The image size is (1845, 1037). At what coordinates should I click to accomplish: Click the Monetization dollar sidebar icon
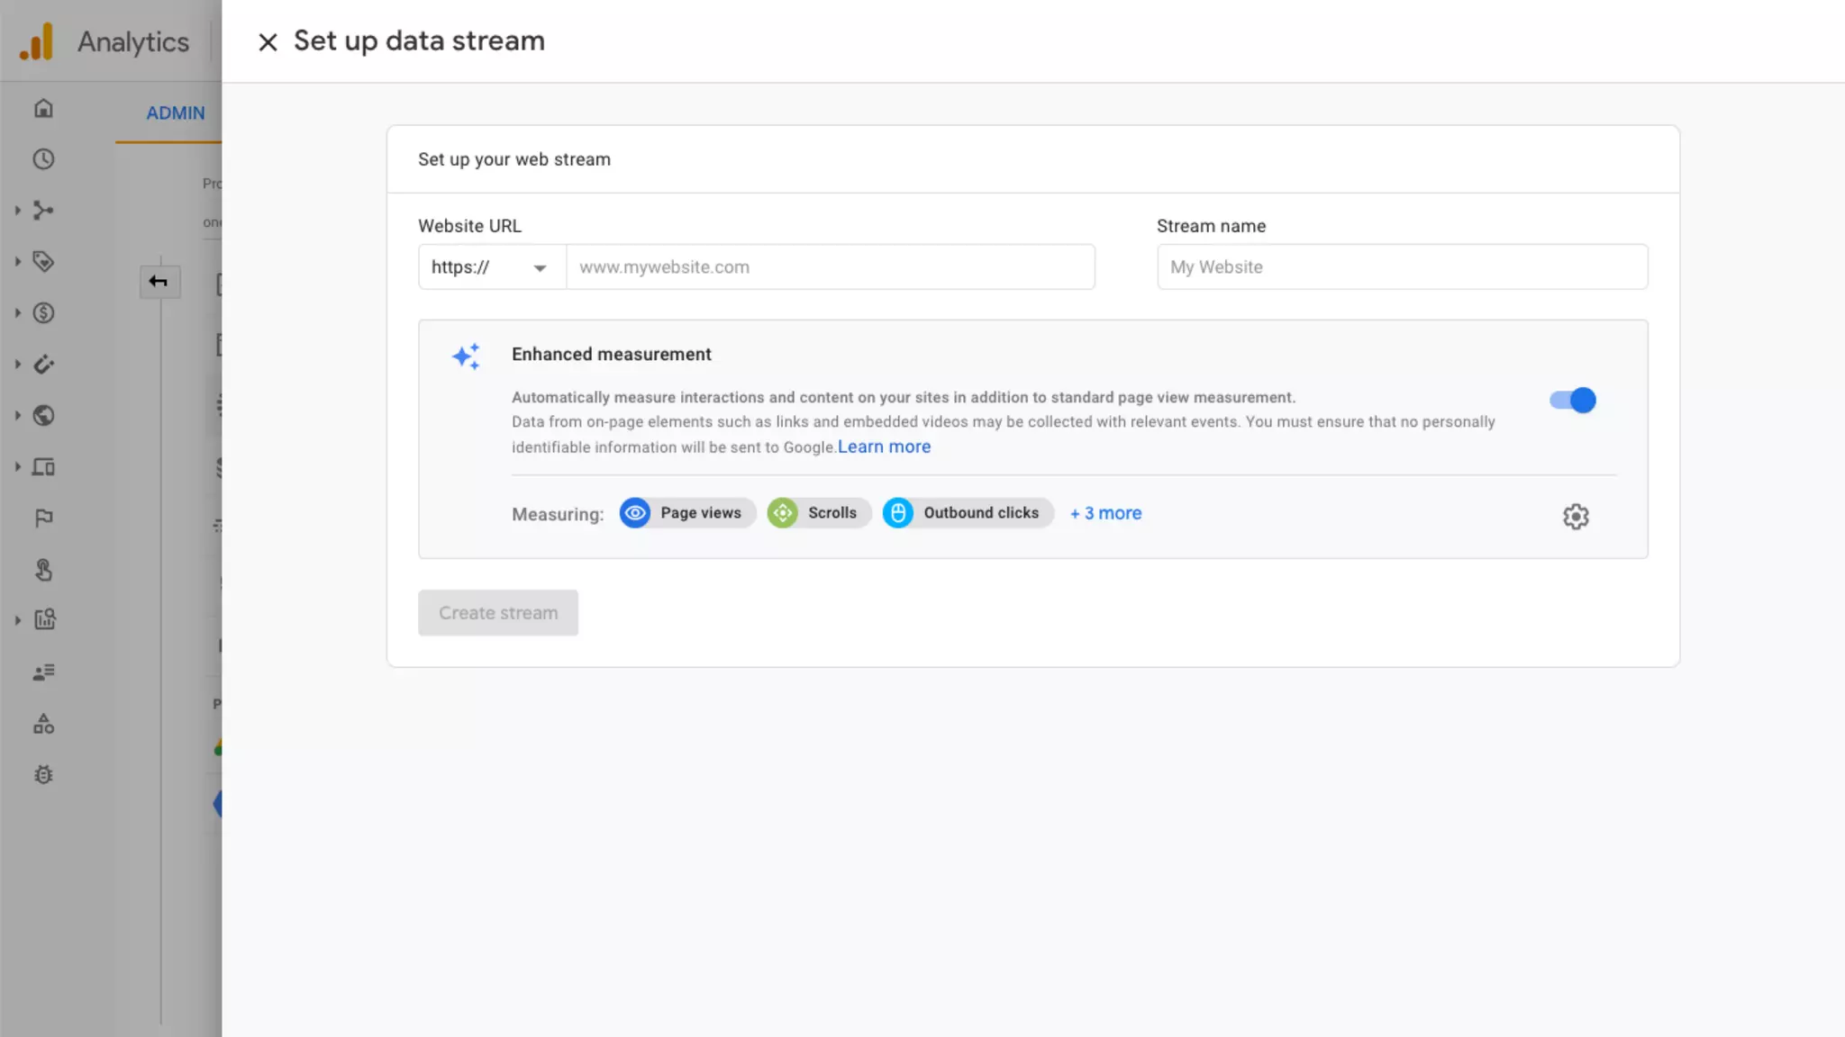pyautogui.click(x=43, y=313)
